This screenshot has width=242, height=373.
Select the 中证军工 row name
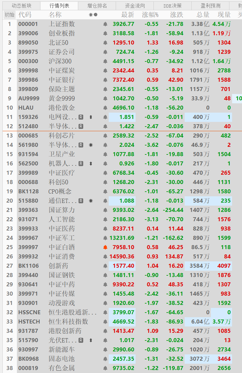click(62, 238)
